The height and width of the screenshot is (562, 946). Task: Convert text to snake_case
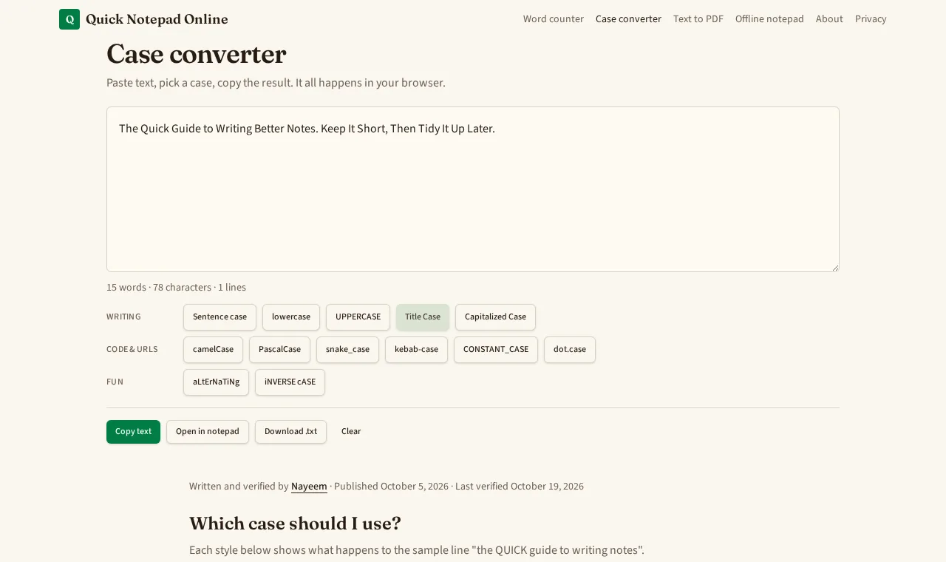tap(347, 350)
